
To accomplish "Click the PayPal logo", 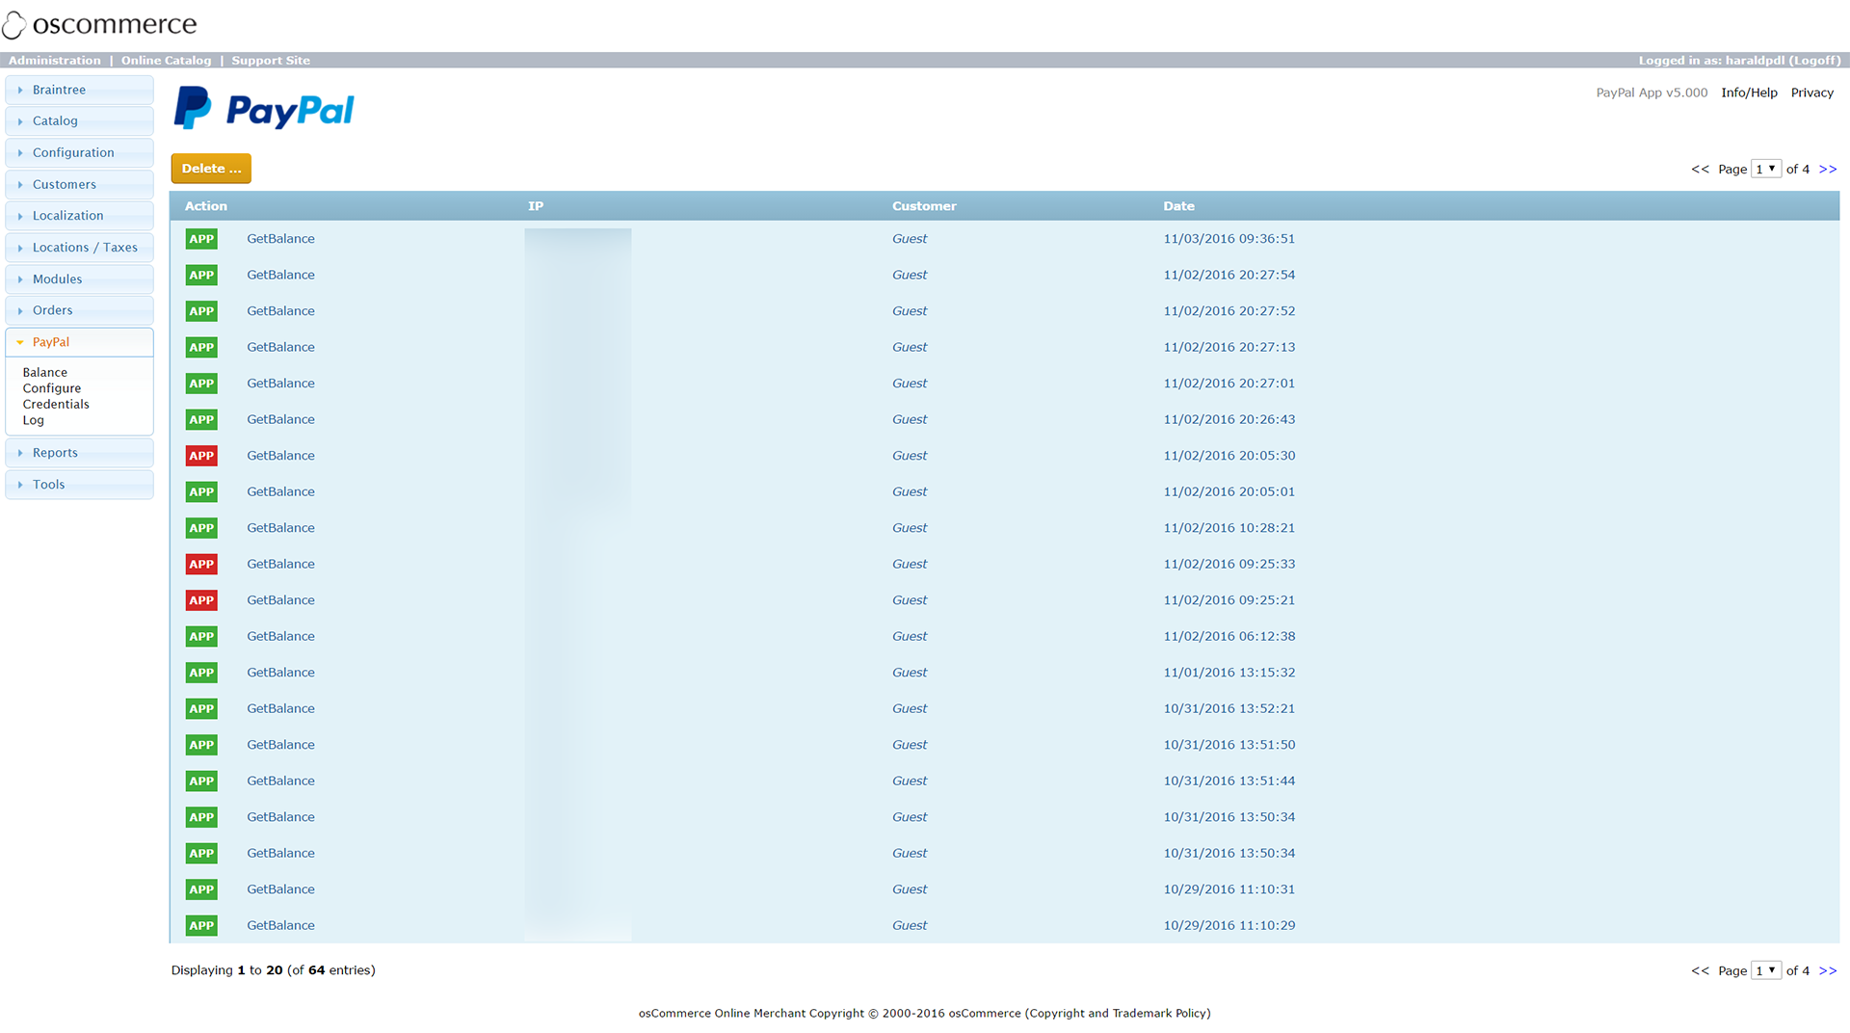I will [264, 109].
